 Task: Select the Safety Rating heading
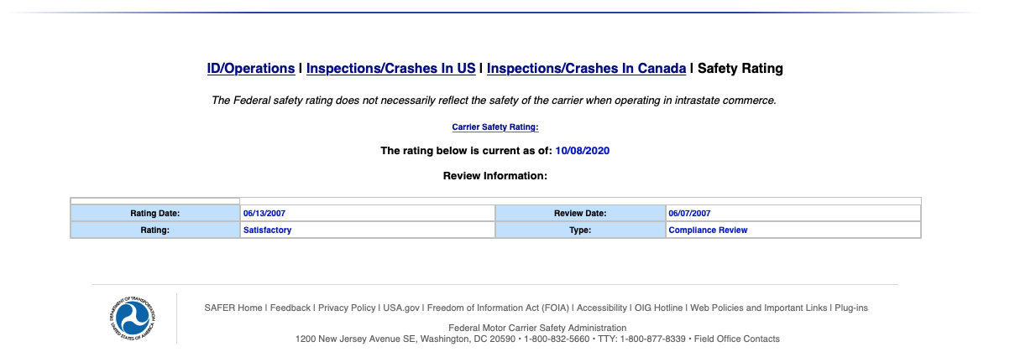740,69
